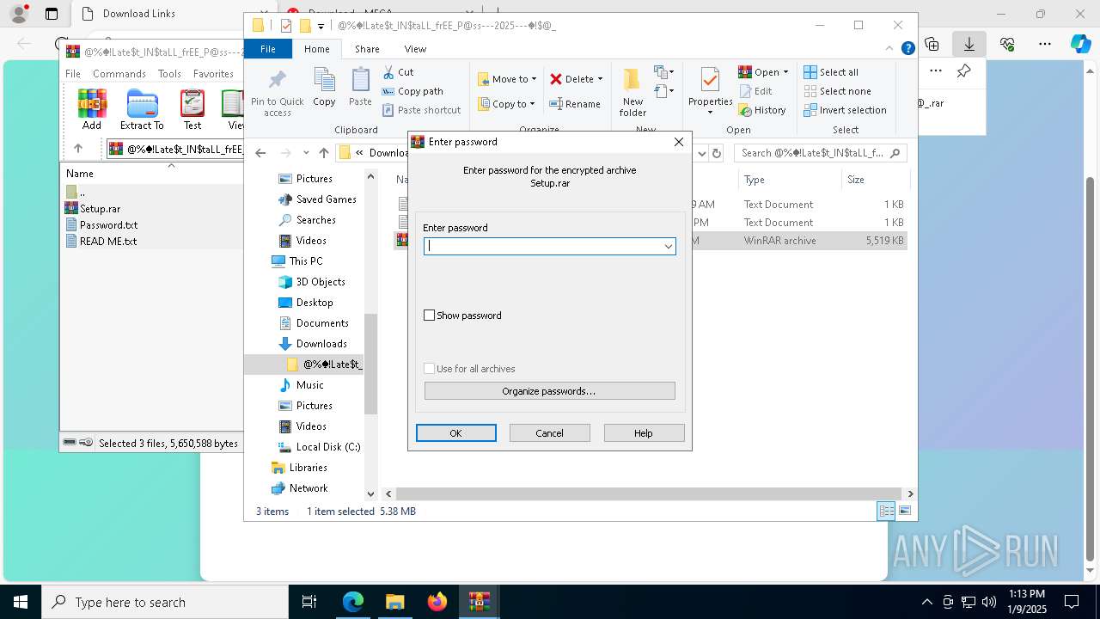The height and width of the screenshot is (619, 1100).
Task: Switch to details view in Explorer status bar
Action: point(886,511)
